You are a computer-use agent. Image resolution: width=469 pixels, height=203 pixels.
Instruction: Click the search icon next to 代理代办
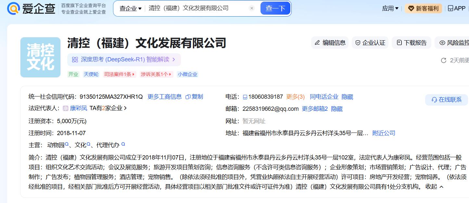click(123, 145)
